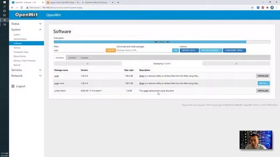Image resolution: width=280 pixels, height=157 pixels.
Task: Click the browser address bar URL
Action: pyautogui.click(x=62, y=8)
